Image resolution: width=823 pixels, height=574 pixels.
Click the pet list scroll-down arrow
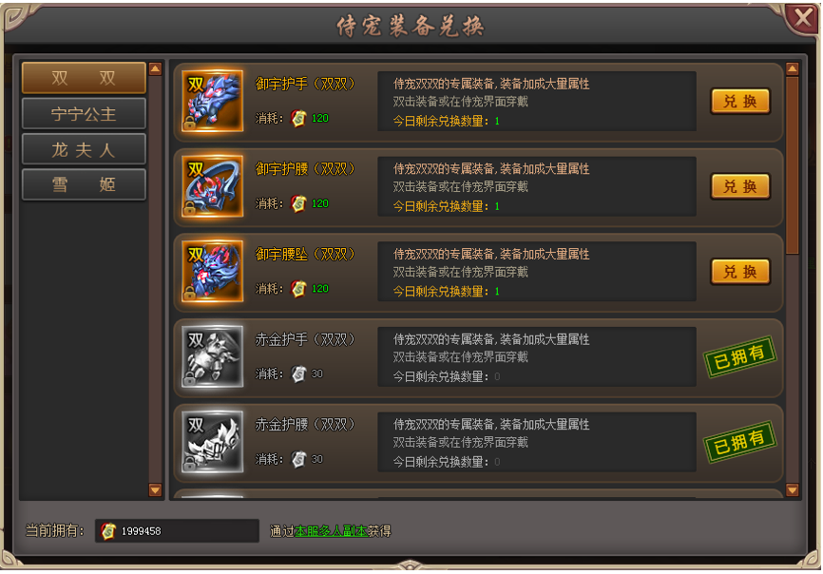(155, 490)
